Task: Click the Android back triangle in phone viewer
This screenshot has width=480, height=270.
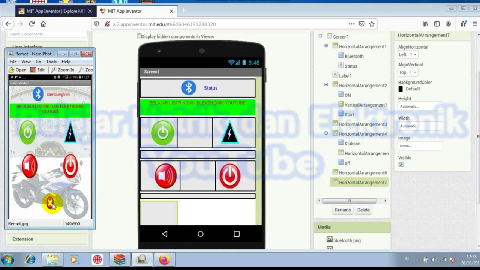Action: tap(165, 234)
